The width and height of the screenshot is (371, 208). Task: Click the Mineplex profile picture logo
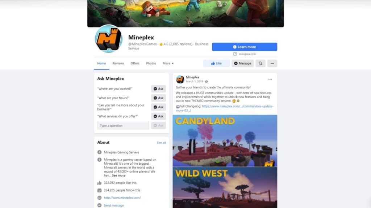109,39
